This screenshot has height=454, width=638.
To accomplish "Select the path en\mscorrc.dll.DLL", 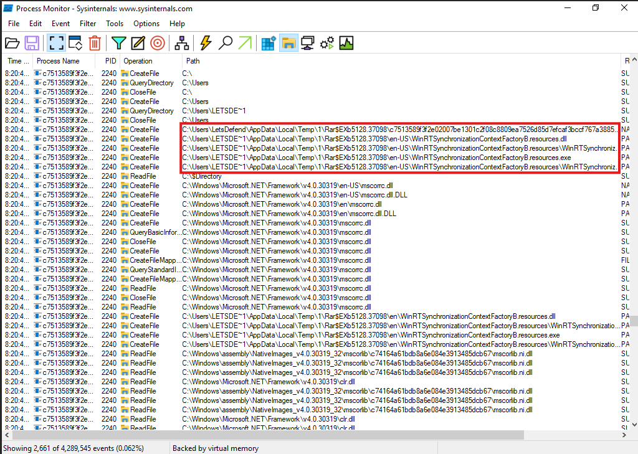I will click(289, 214).
